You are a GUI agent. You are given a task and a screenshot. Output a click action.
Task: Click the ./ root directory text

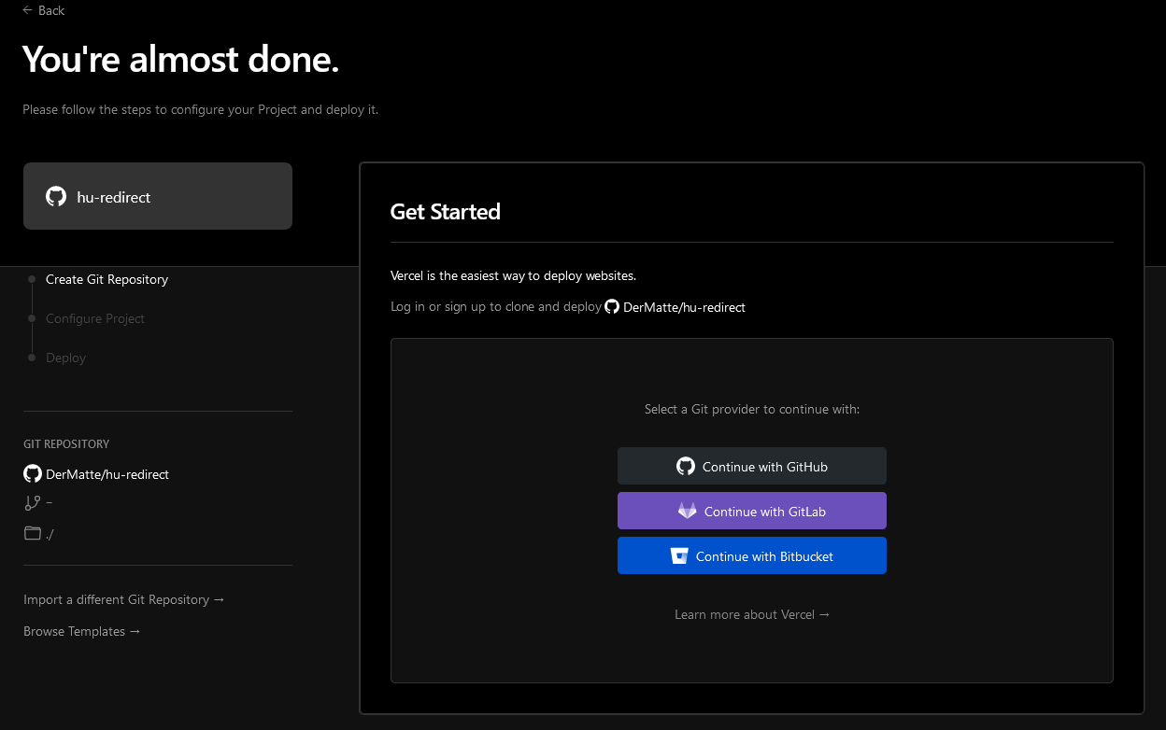[50, 535]
